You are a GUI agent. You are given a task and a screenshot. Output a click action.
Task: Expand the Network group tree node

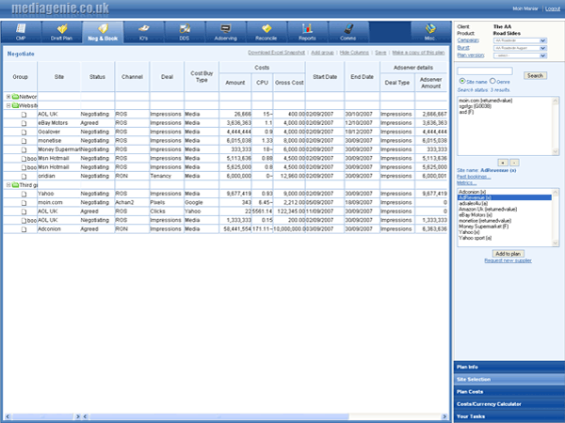click(8, 97)
